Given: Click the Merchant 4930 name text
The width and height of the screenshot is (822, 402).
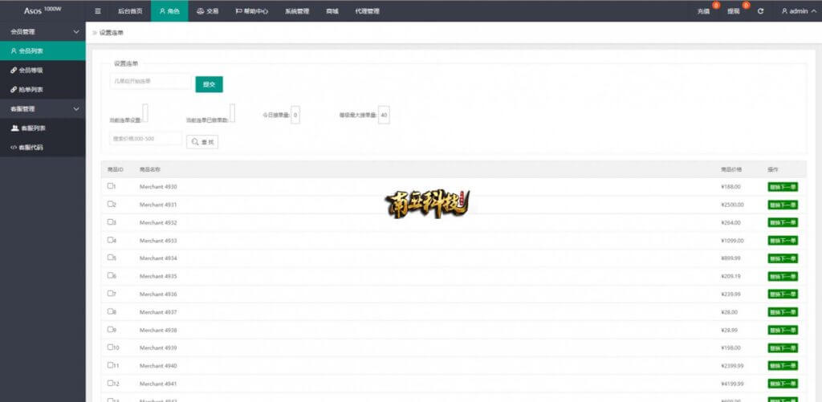Looking at the screenshot, I should tap(158, 187).
